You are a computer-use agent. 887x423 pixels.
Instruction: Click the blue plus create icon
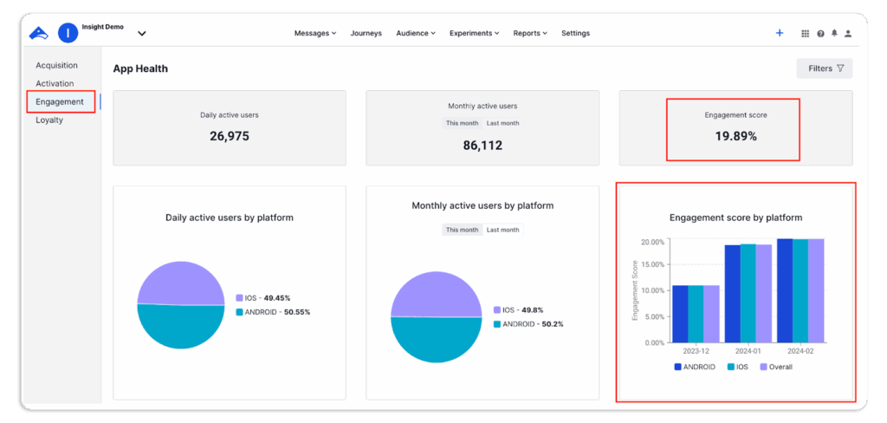[780, 33]
